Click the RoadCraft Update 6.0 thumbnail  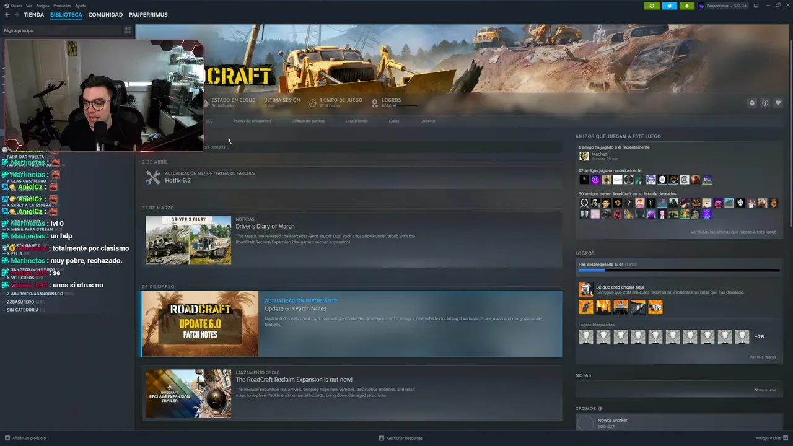[199, 323]
